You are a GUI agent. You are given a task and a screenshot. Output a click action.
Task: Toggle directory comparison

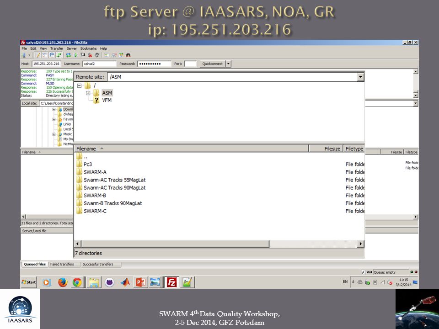[114, 55]
